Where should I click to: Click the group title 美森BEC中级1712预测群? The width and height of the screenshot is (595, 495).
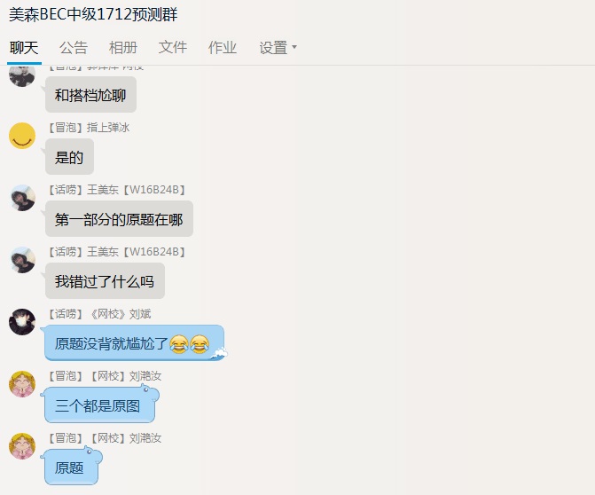coord(93,14)
